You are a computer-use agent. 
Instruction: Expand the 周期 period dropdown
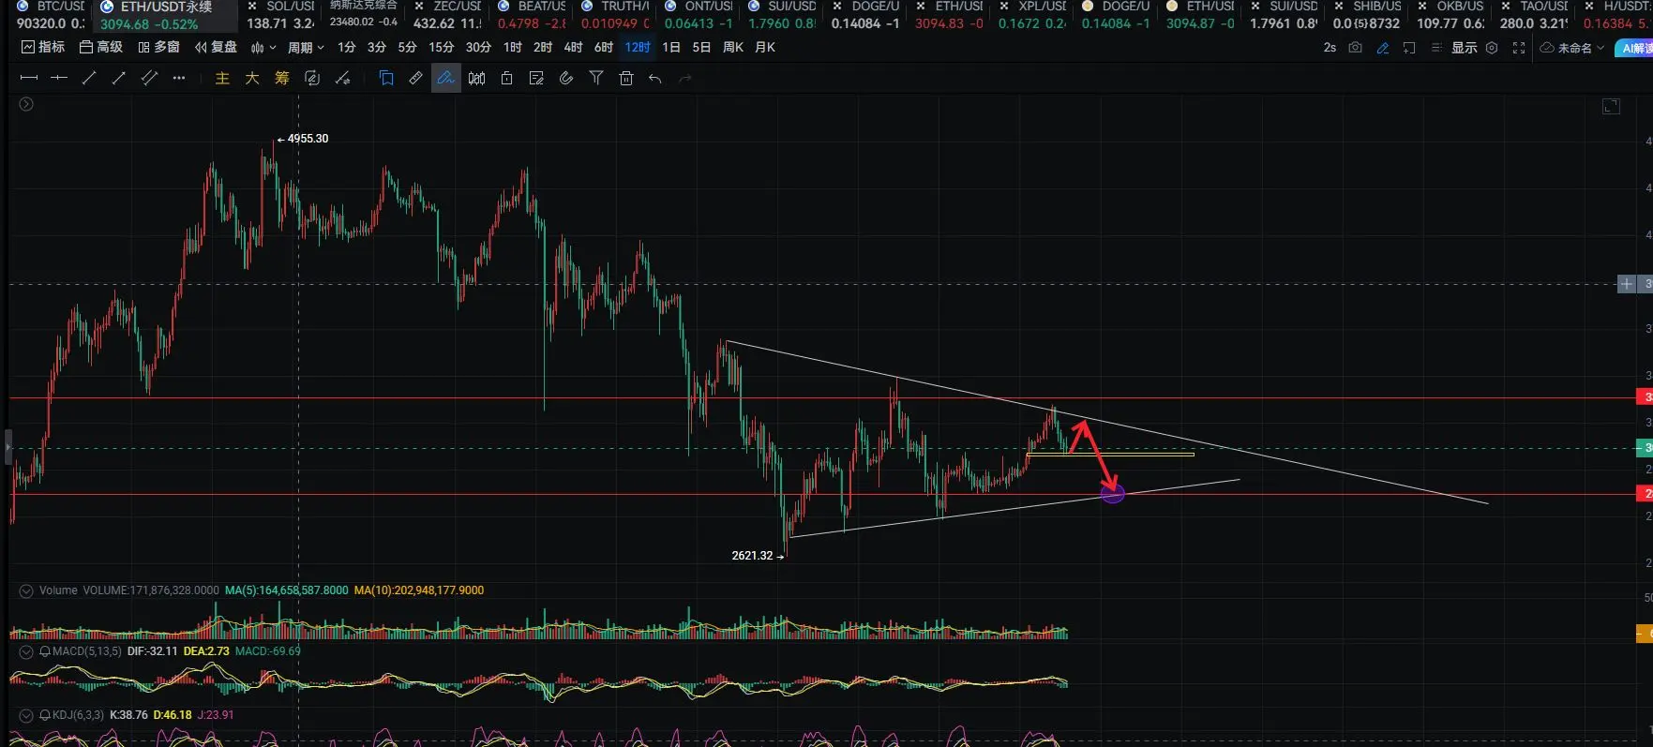coord(306,47)
